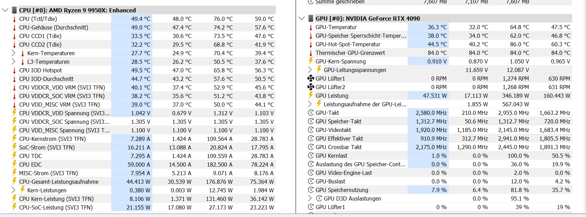Screen dimensions: 586x217
Task: Click the 2,580.0 MHz GPU-Takt current value
Action: [431, 113]
